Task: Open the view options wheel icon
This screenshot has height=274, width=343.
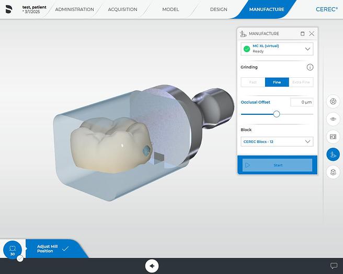Action: pyautogui.click(x=333, y=101)
